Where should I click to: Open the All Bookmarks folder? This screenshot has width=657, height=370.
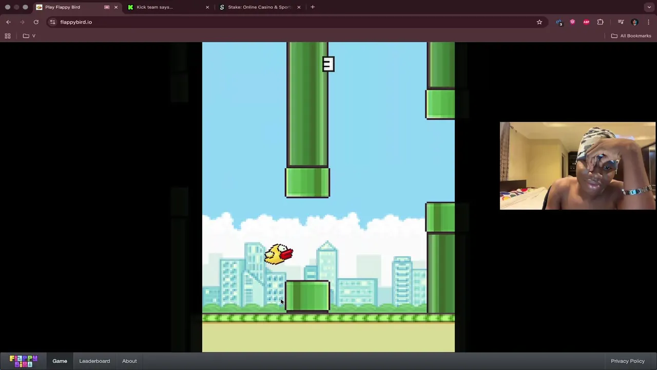631,35
